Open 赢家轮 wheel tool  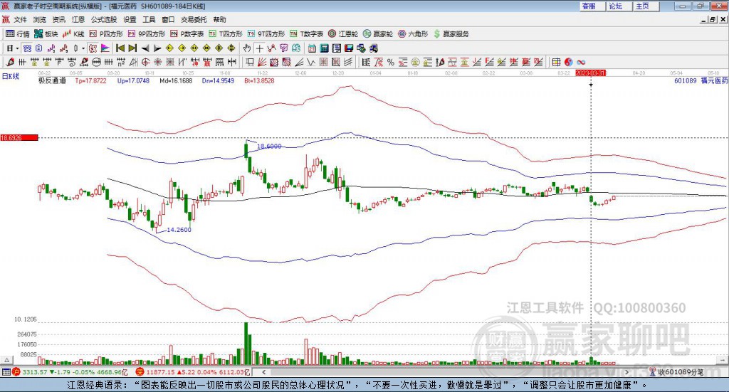tap(378, 34)
